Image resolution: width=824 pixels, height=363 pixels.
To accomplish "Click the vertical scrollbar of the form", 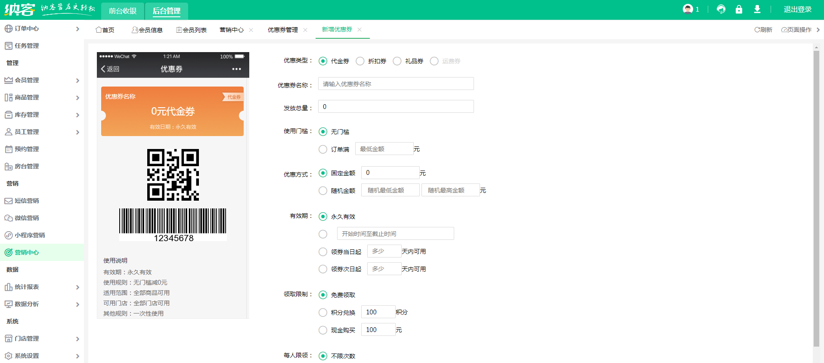I will (816, 198).
